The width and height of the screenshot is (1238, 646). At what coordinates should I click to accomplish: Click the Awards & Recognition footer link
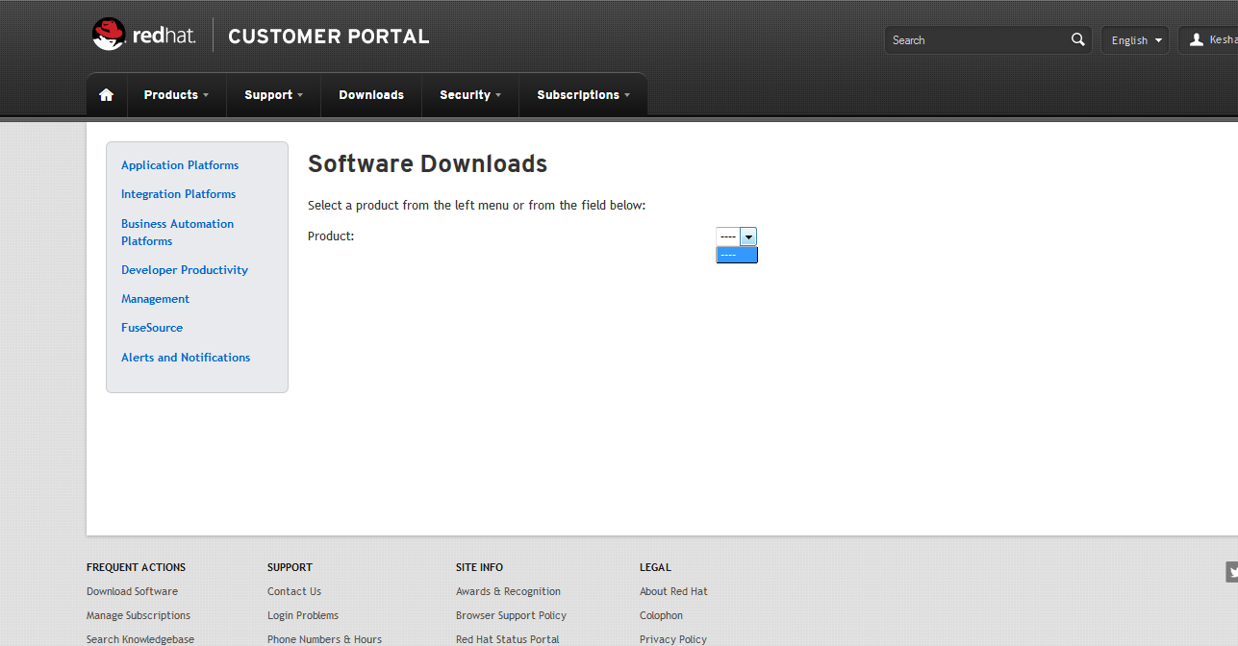tap(508, 591)
